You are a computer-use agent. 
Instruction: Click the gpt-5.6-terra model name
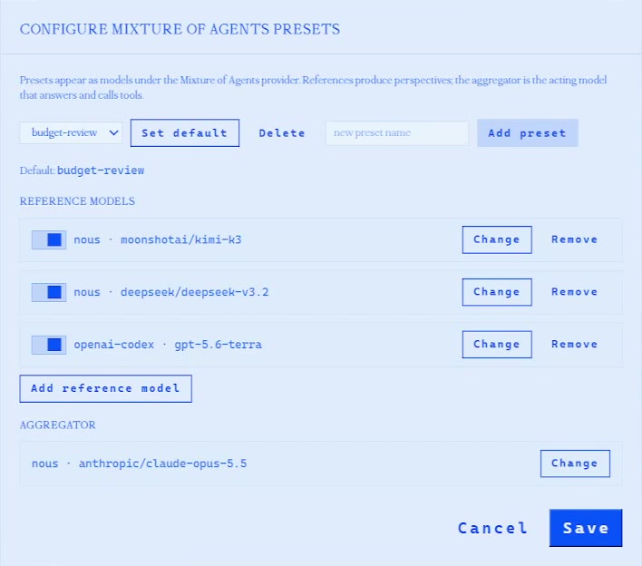[218, 345]
